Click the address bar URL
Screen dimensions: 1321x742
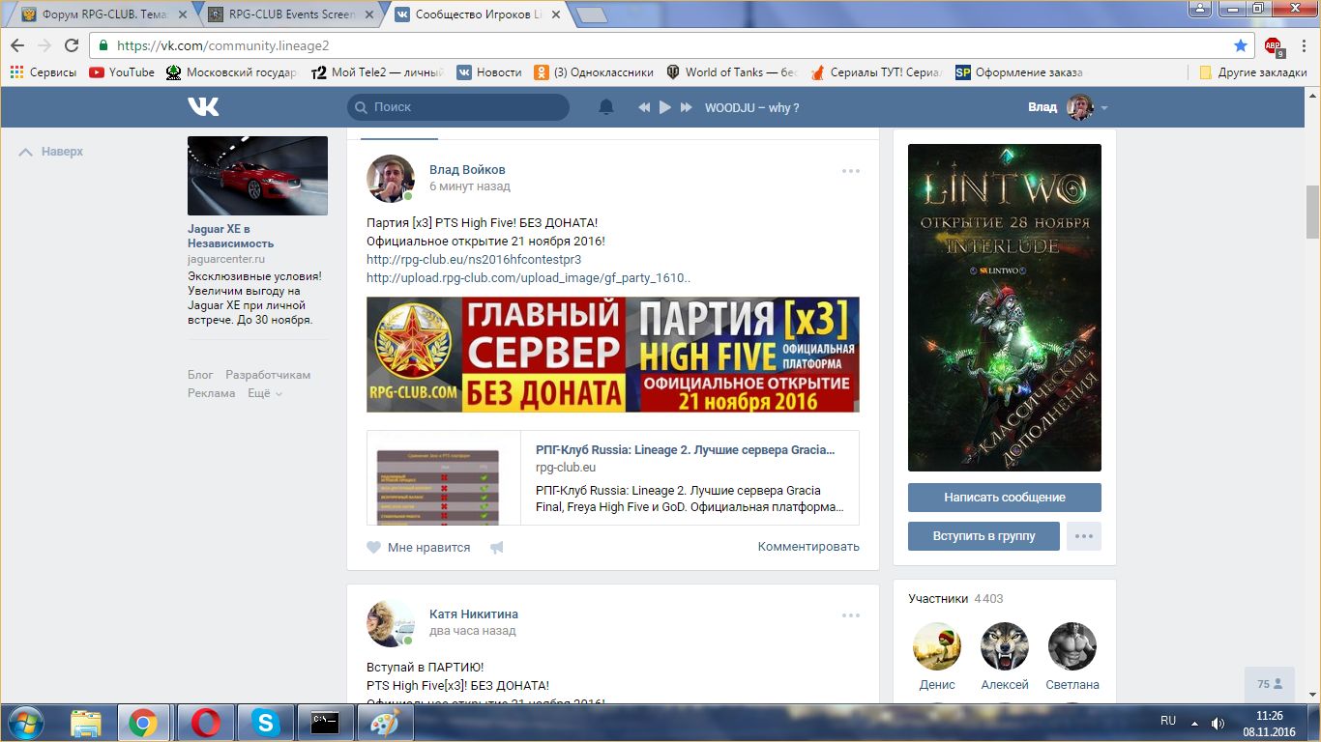click(223, 45)
